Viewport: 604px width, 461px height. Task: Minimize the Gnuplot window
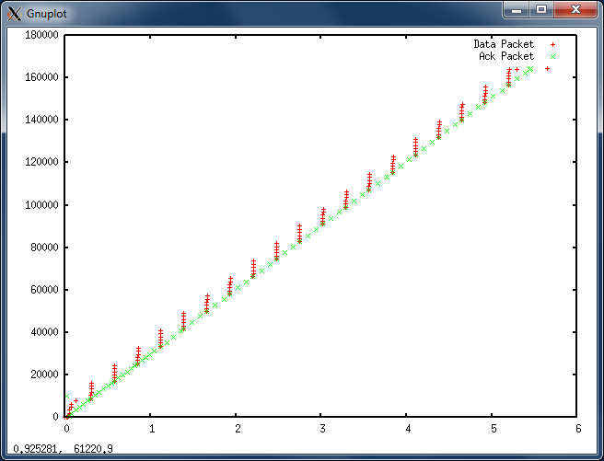click(x=517, y=9)
